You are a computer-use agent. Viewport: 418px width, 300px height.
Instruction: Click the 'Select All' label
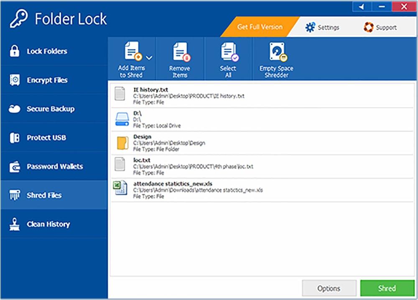(228, 72)
